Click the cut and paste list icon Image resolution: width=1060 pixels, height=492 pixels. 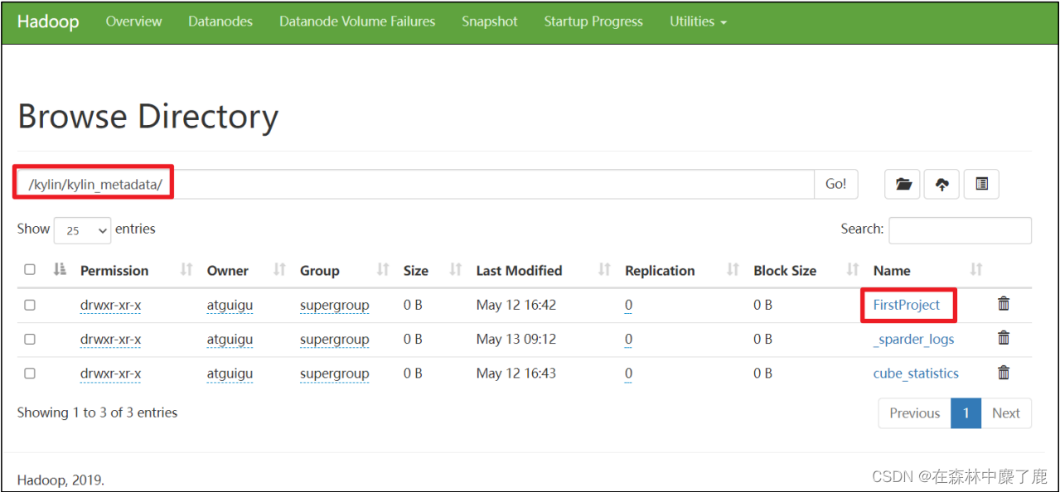(981, 184)
